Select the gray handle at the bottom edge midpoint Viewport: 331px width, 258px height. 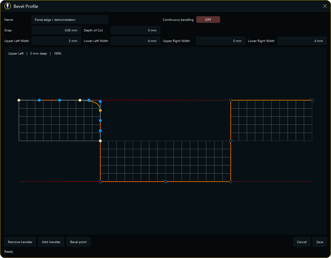[165, 182]
